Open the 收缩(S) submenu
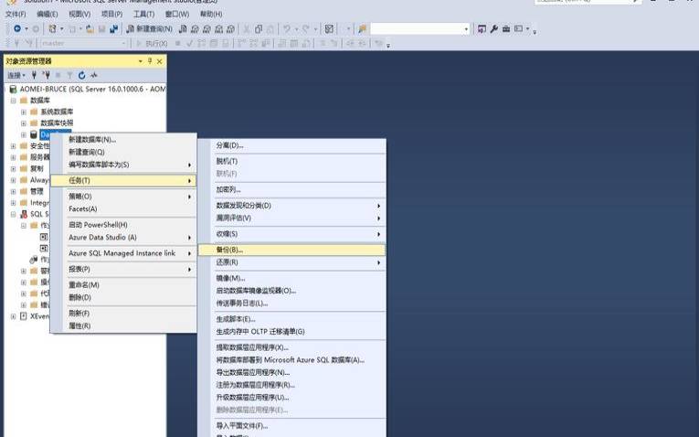Screen dimensions: 699x437 click(x=292, y=234)
